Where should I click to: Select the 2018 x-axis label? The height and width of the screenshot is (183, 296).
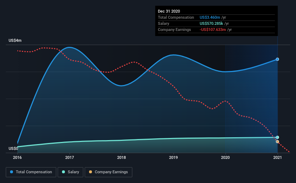pyautogui.click(x=122, y=157)
